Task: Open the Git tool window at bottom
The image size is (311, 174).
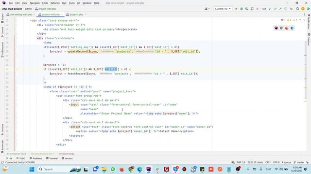Action: pyautogui.click(x=9, y=158)
